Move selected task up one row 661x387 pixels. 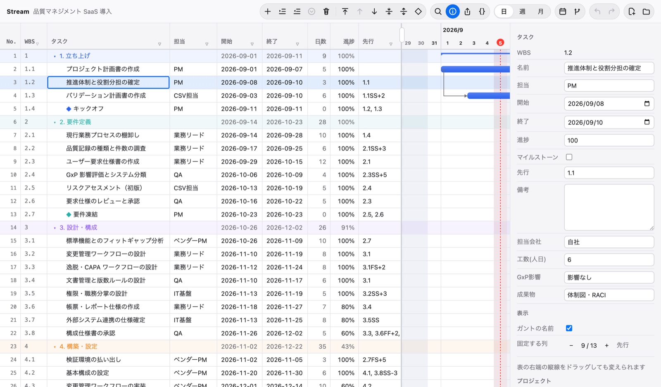click(360, 12)
